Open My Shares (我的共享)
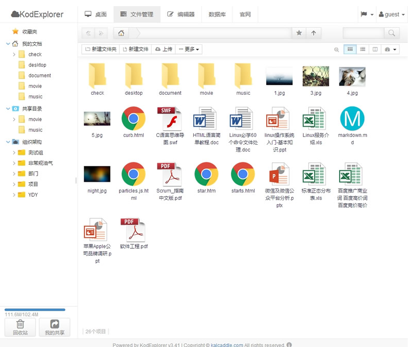Image resolution: width=418 pixels, height=347 pixels. pyautogui.click(x=54, y=327)
